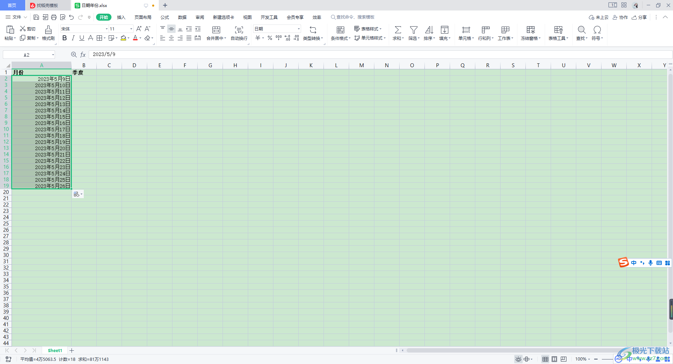The image size is (673, 364).
Task: Click the search commands (查找命令) box
Action: [353, 17]
